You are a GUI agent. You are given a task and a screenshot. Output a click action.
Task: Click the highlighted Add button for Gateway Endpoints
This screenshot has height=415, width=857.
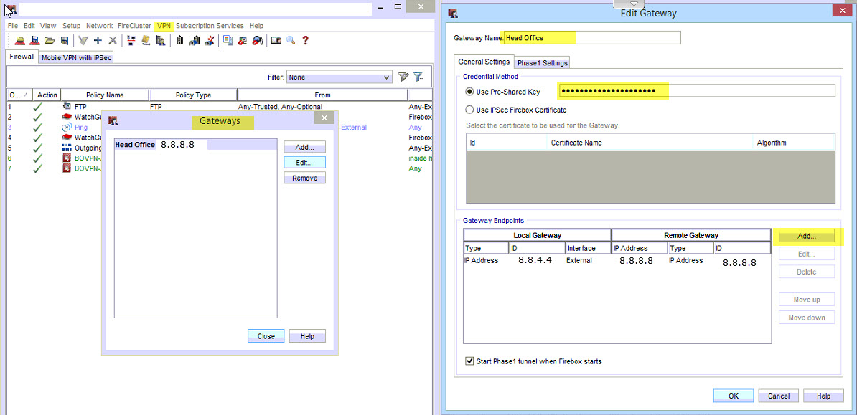click(x=807, y=237)
